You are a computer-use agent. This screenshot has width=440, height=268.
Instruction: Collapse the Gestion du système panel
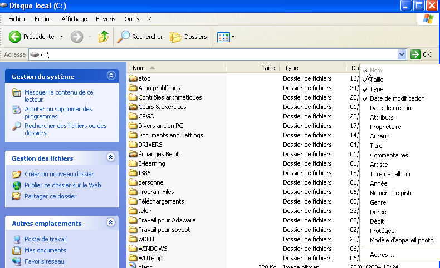(111, 75)
